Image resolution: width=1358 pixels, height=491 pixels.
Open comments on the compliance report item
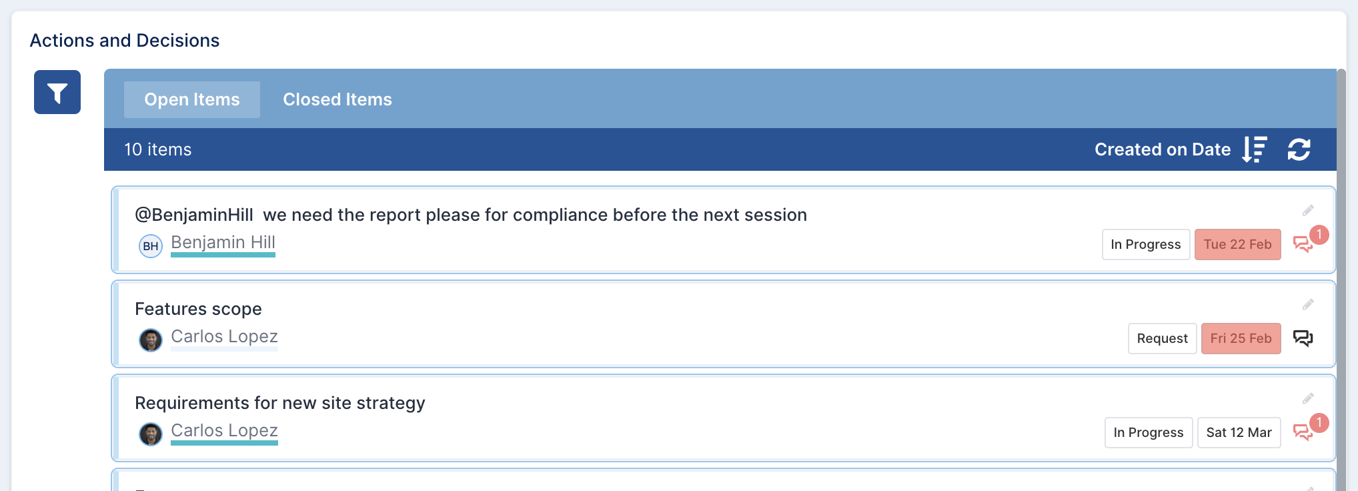click(1303, 244)
